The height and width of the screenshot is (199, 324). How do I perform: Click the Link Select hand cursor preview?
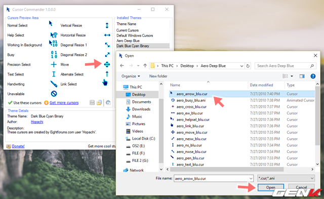(x=105, y=83)
